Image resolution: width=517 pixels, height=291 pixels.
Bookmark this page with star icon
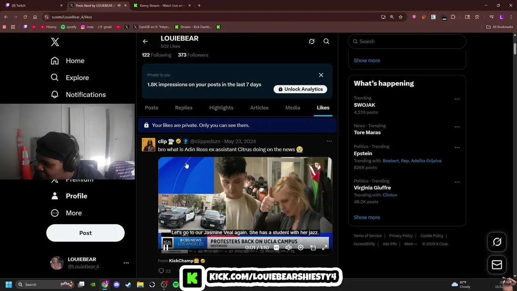(x=401, y=17)
